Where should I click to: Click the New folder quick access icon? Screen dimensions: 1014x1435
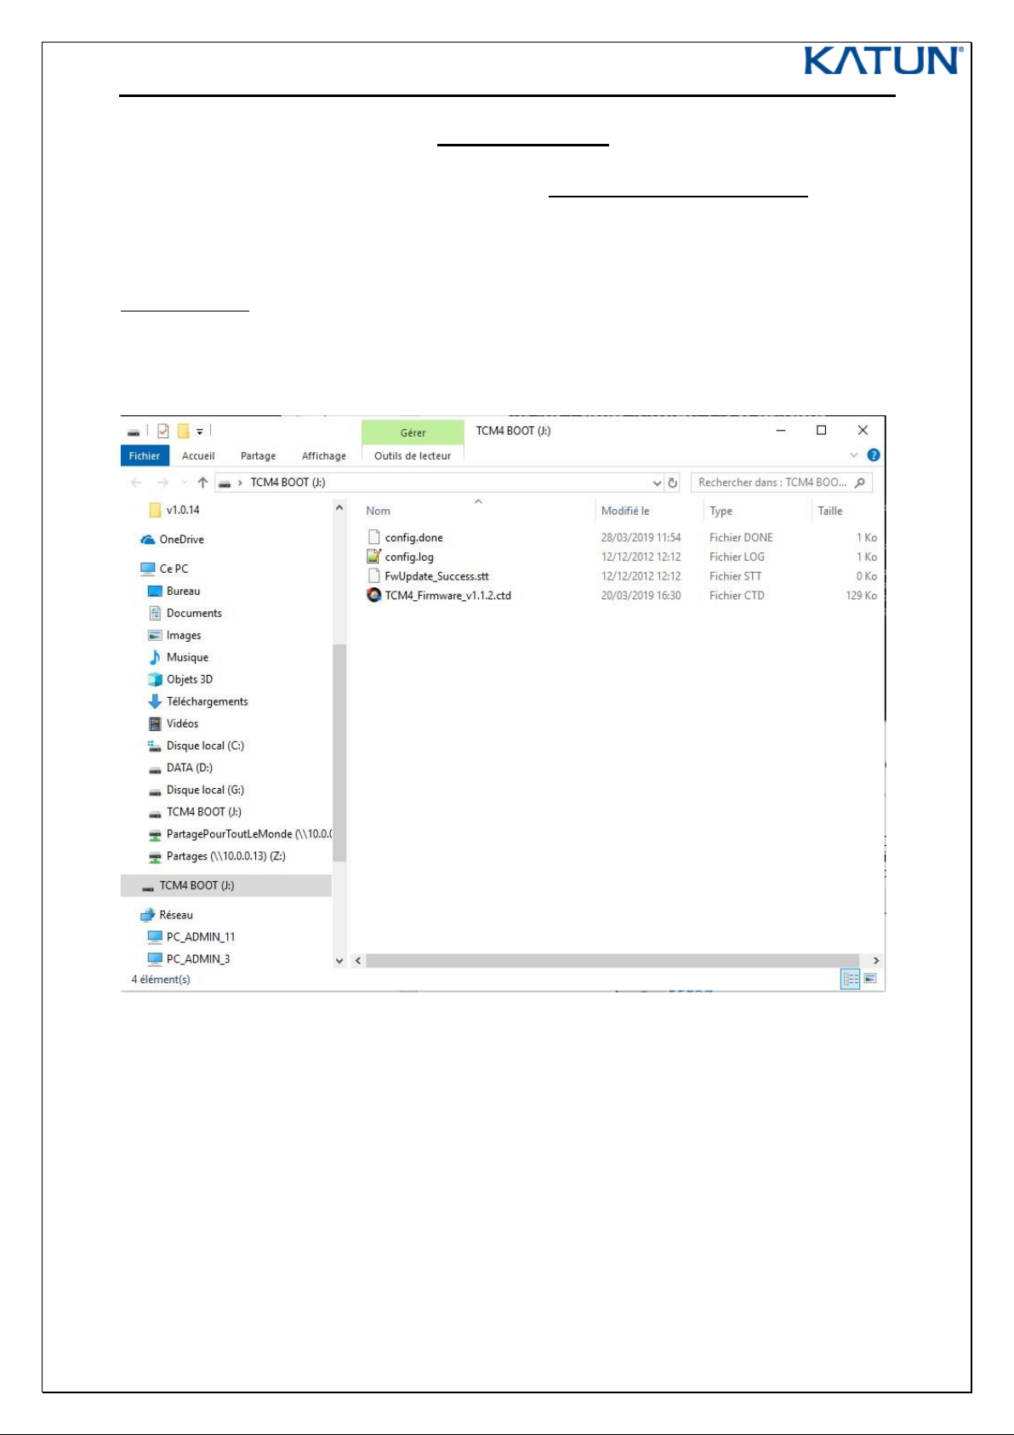[x=183, y=432]
